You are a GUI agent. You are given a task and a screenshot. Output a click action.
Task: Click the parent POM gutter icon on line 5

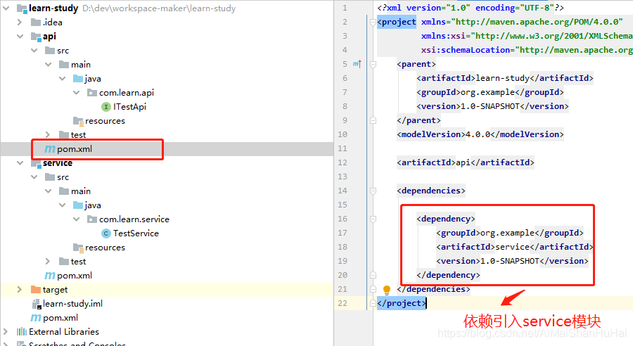point(357,64)
